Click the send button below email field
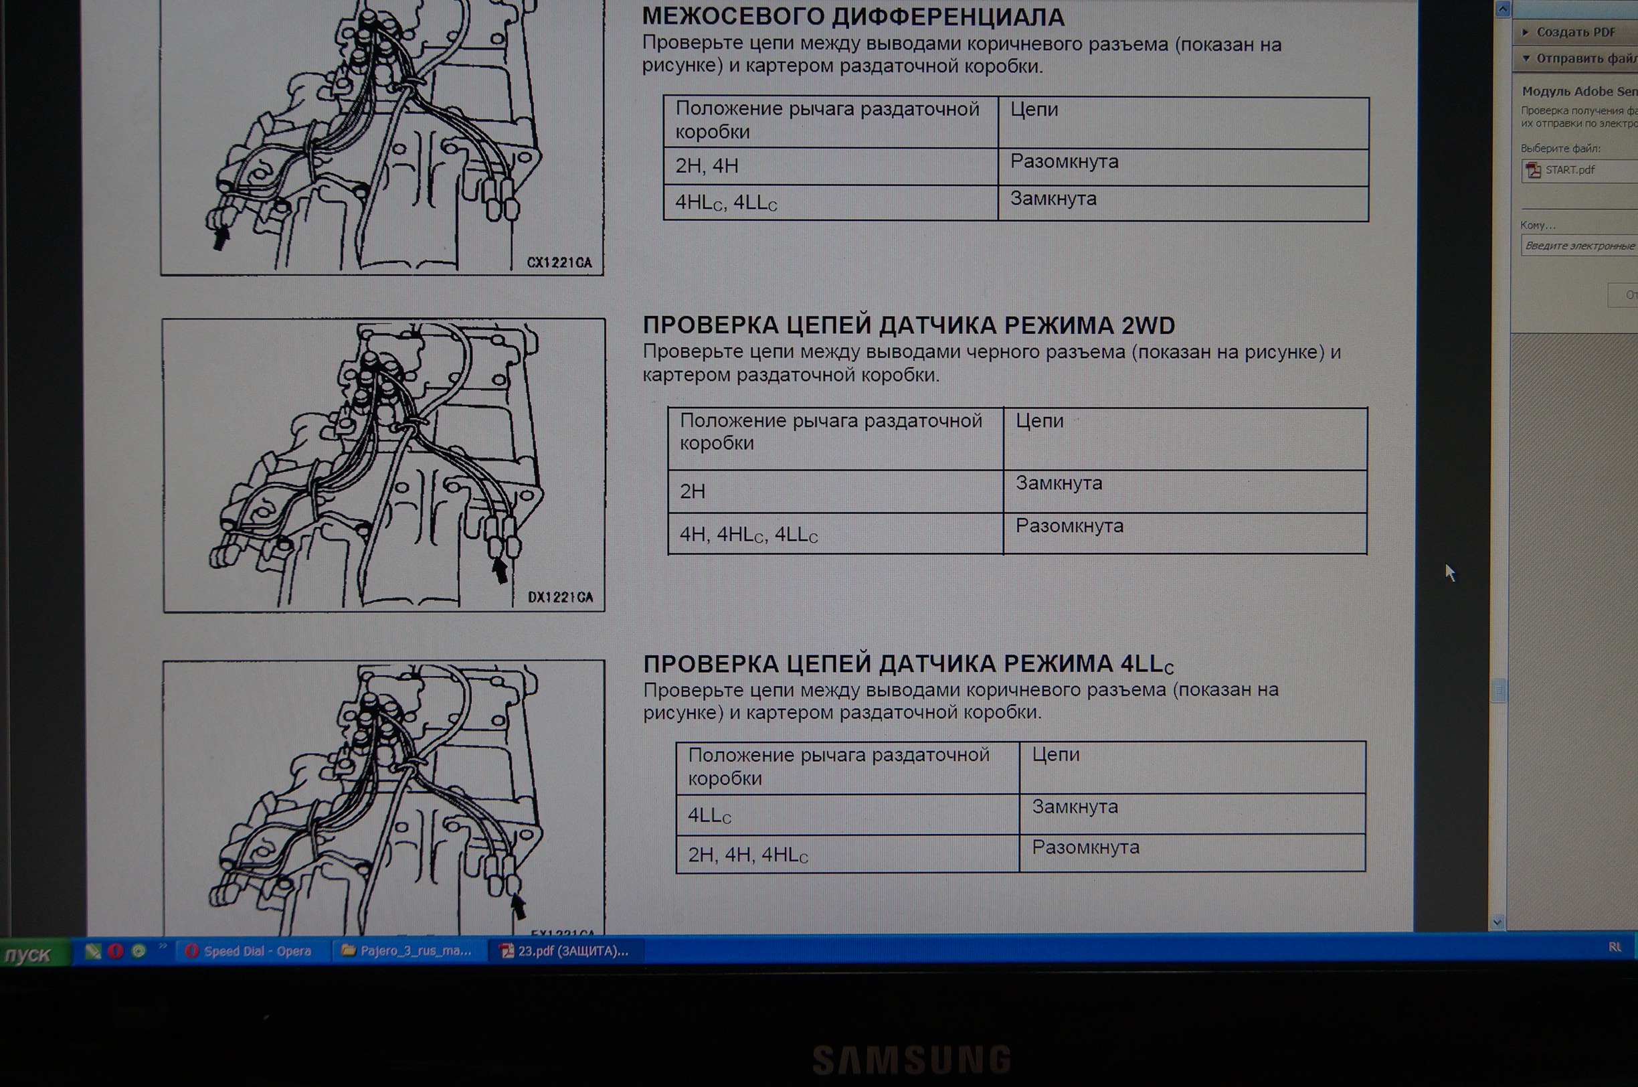This screenshot has height=1087, width=1638. click(x=1625, y=295)
